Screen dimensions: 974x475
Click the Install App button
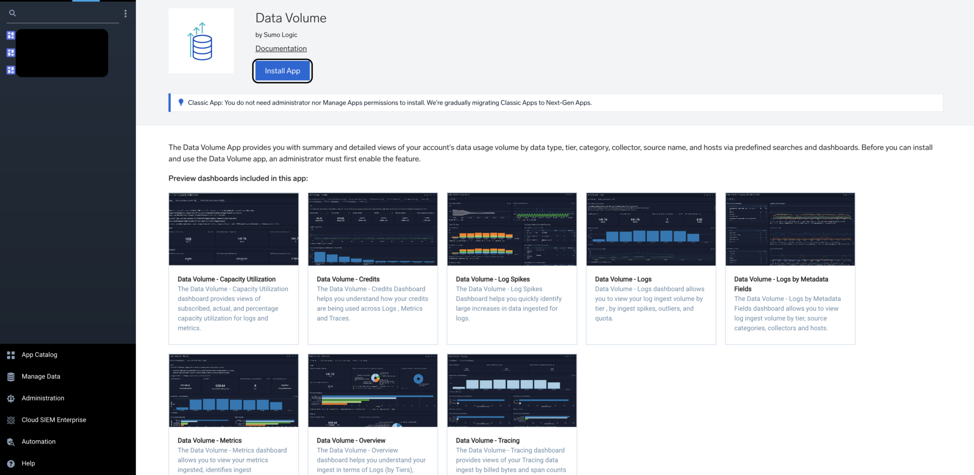click(x=282, y=70)
